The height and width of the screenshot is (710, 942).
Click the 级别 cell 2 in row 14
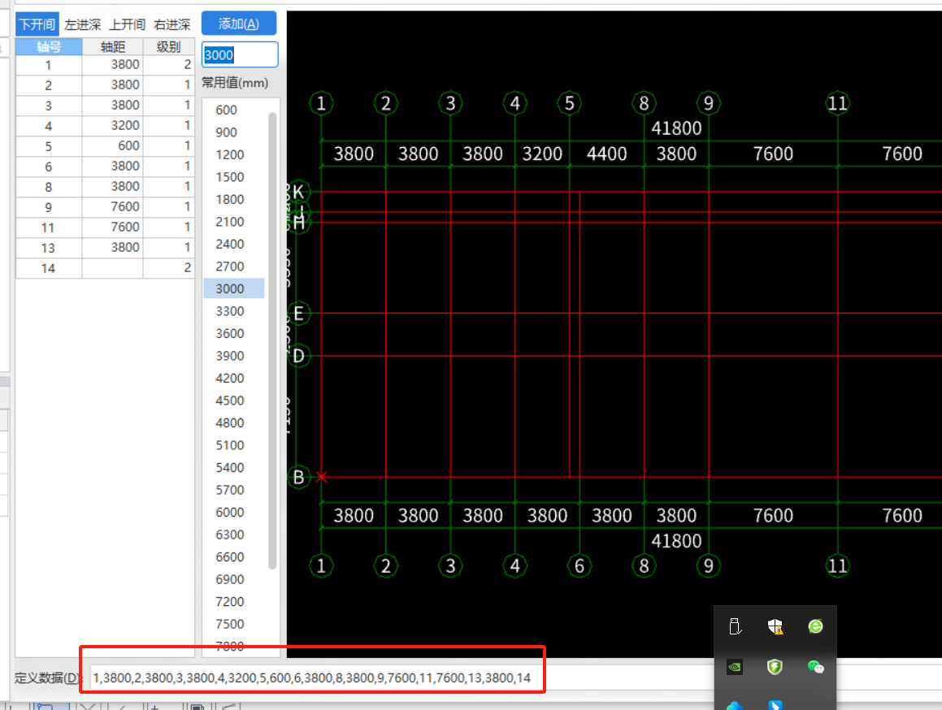tap(169, 268)
